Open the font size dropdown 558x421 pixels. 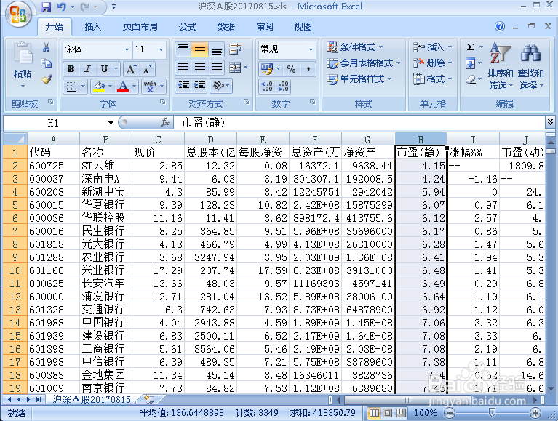[x=162, y=49]
